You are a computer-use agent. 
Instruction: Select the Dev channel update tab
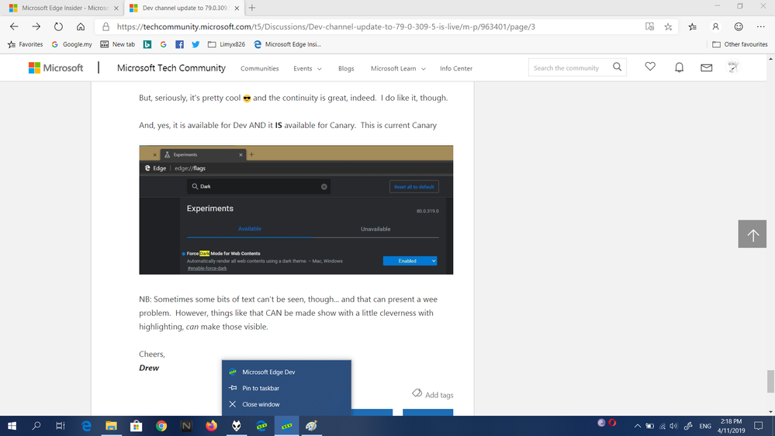pyautogui.click(x=184, y=8)
